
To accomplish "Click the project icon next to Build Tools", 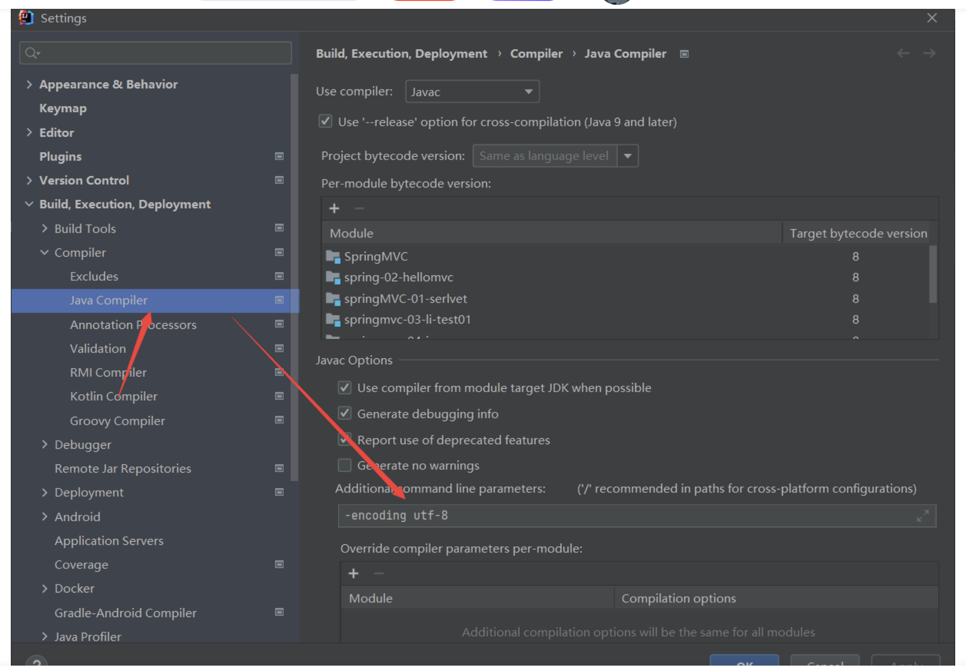I will (x=279, y=228).
